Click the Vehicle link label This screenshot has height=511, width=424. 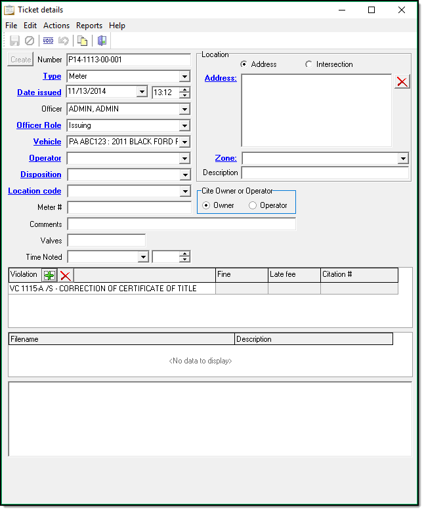47,142
